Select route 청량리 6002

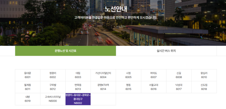pyautogui.click(x=53, y=75)
